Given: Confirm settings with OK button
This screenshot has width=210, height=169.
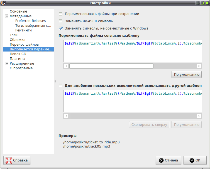Looking at the screenshot, I should [195, 160].
